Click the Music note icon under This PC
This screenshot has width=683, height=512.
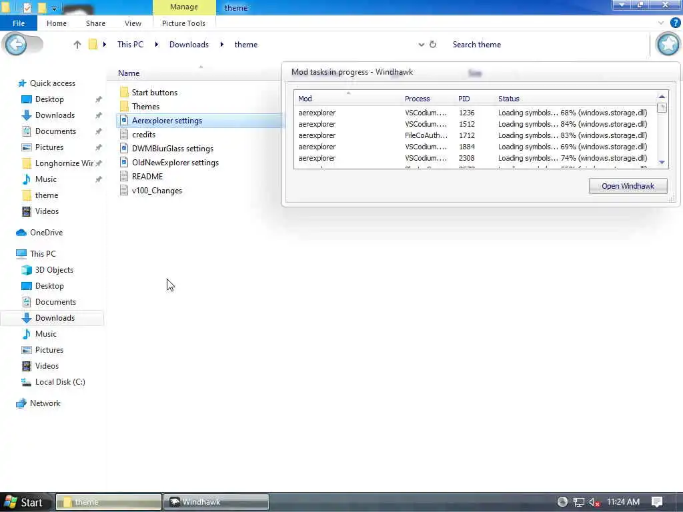click(x=27, y=334)
